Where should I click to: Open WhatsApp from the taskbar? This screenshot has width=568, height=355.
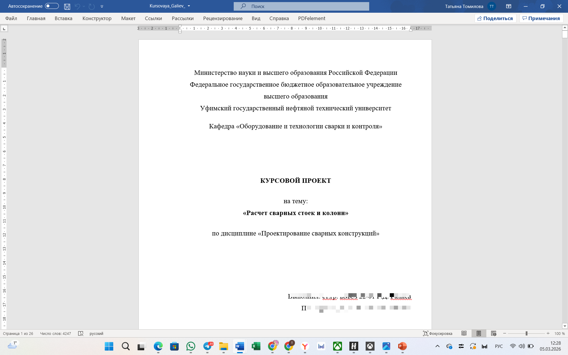click(191, 346)
